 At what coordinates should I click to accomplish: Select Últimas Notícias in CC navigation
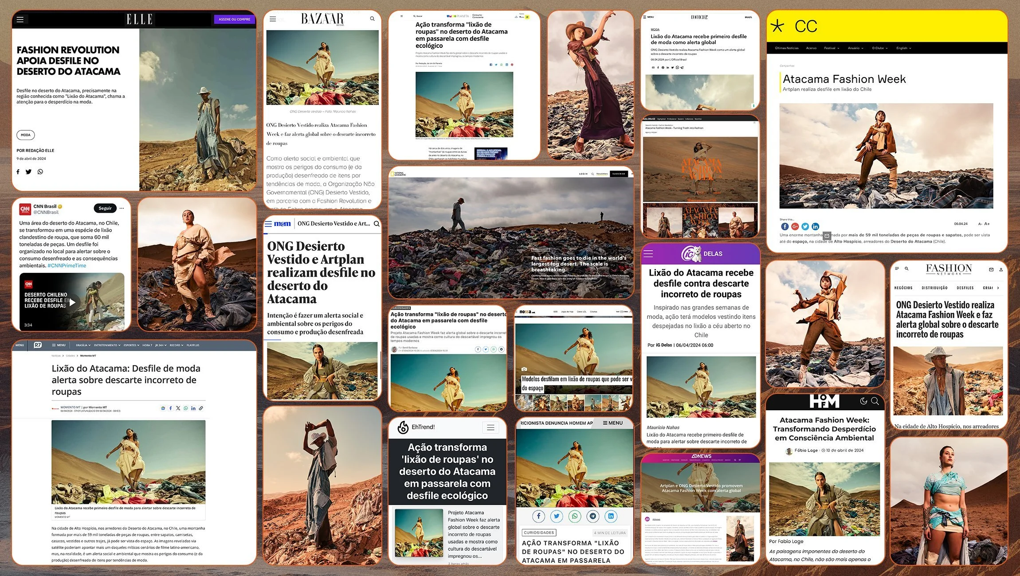click(787, 48)
